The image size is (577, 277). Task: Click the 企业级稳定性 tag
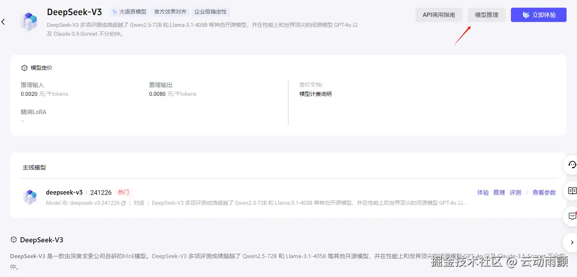tap(210, 12)
